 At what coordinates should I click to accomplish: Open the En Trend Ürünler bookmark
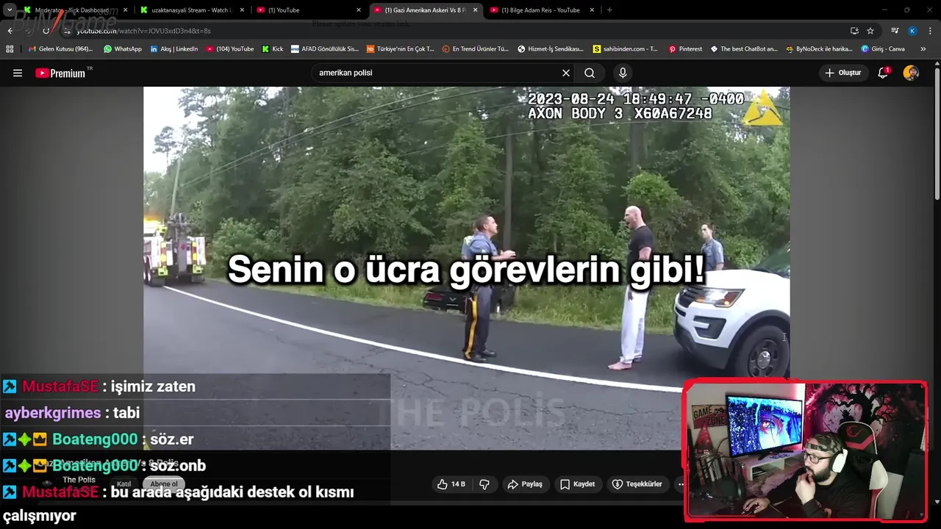pyautogui.click(x=475, y=49)
